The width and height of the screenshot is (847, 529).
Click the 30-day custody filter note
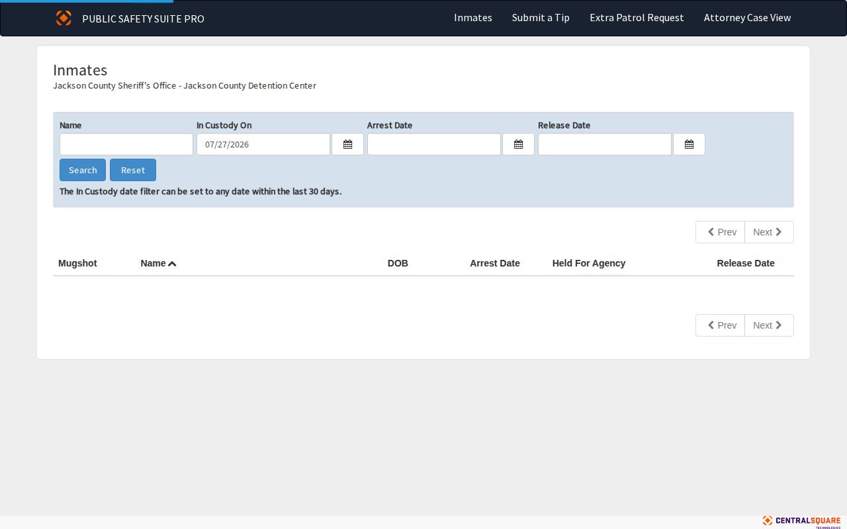tap(201, 192)
